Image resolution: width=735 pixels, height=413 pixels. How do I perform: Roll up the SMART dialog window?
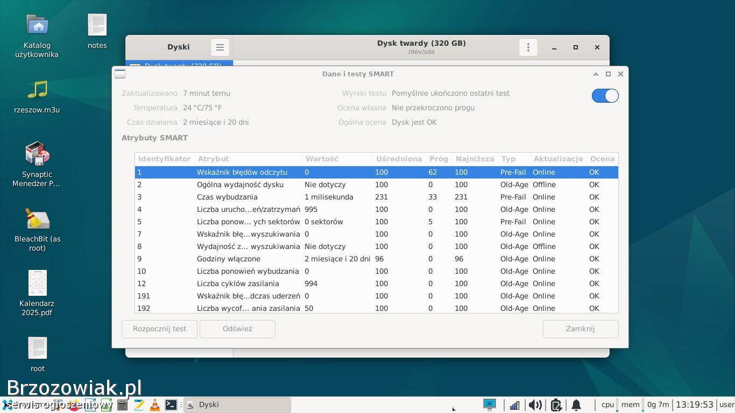pyautogui.click(x=596, y=74)
